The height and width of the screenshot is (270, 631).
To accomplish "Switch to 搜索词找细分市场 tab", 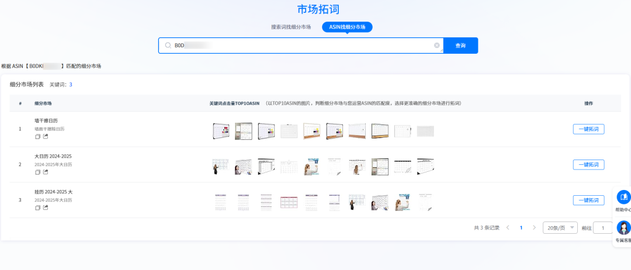I will coord(291,27).
